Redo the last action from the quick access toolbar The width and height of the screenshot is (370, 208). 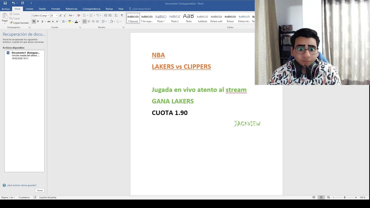[23, 3]
